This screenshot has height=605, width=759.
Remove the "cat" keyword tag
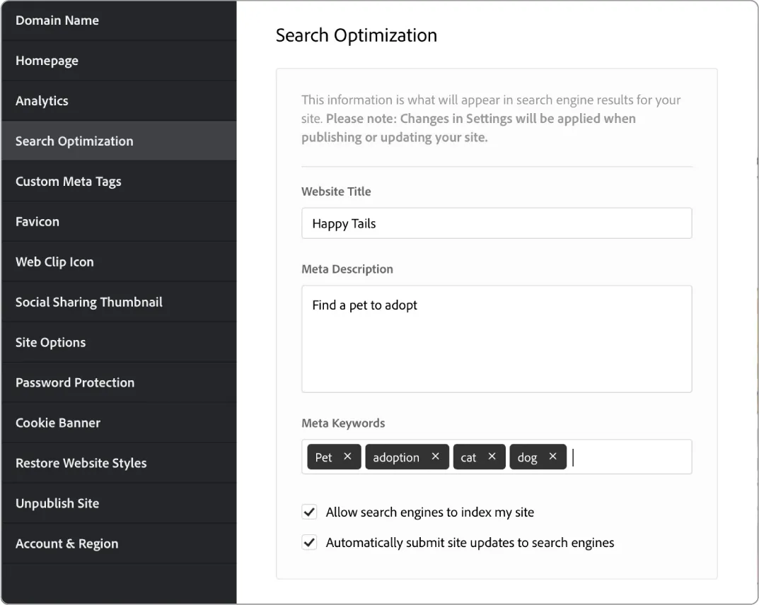[492, 457]
